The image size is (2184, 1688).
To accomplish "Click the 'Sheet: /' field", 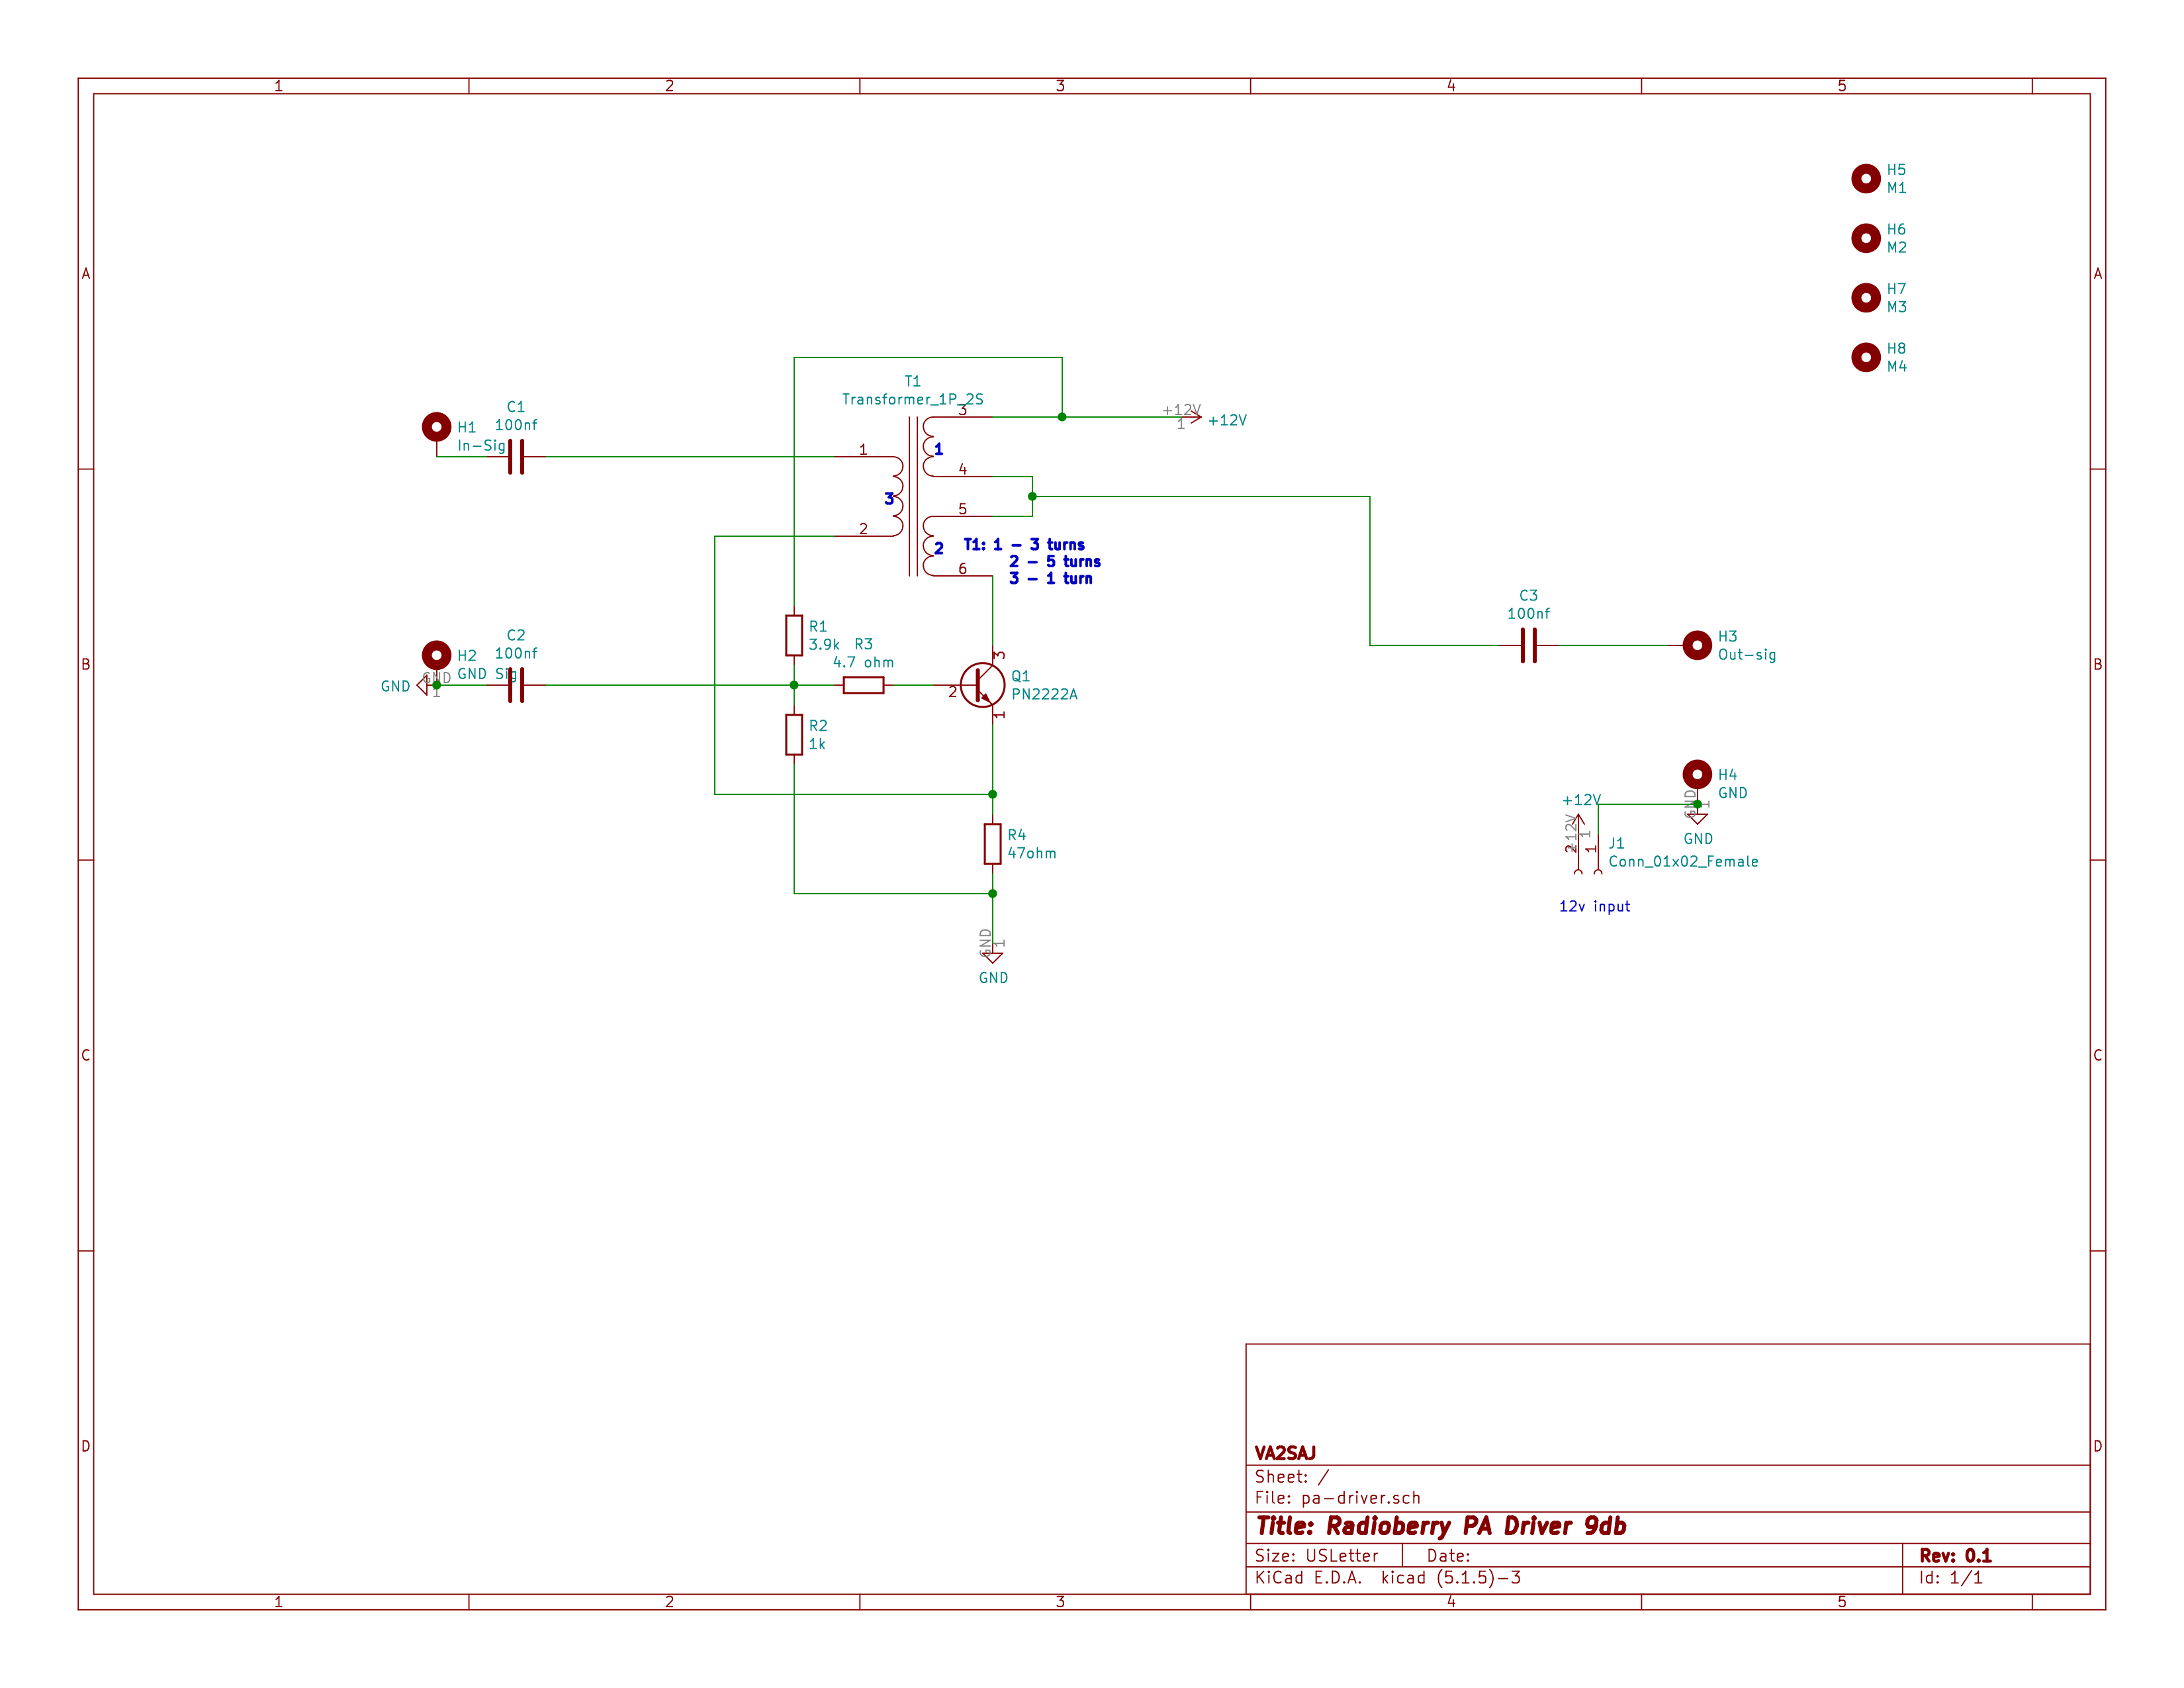I will 1291,1477.
